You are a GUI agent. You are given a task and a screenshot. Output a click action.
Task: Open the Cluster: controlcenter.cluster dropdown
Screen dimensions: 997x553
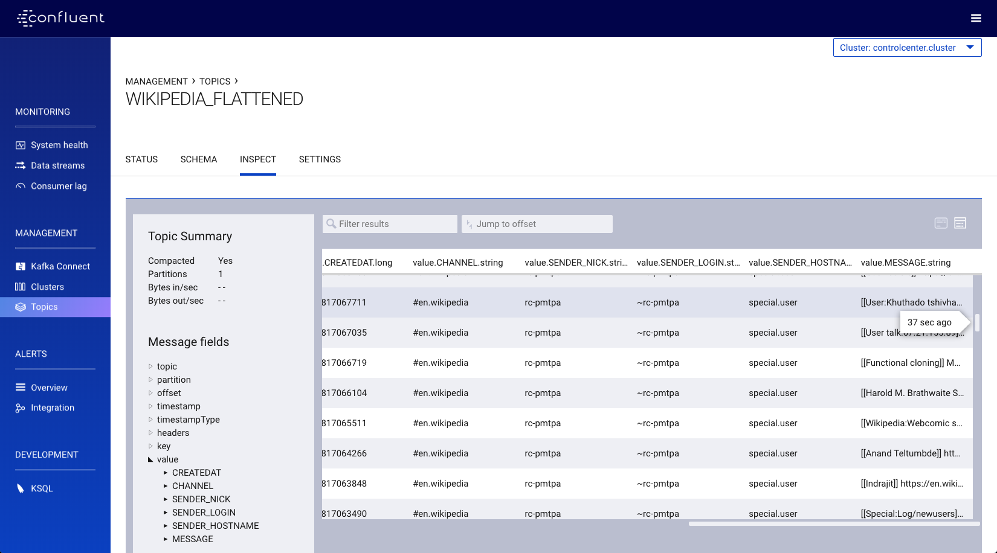coord(907,47)
